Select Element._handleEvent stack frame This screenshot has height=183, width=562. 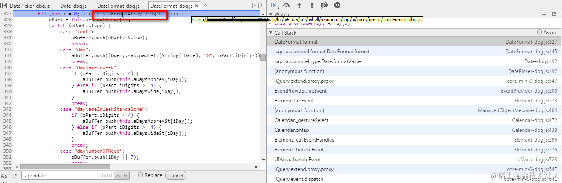pyautogui.click(x=414, y=150)
